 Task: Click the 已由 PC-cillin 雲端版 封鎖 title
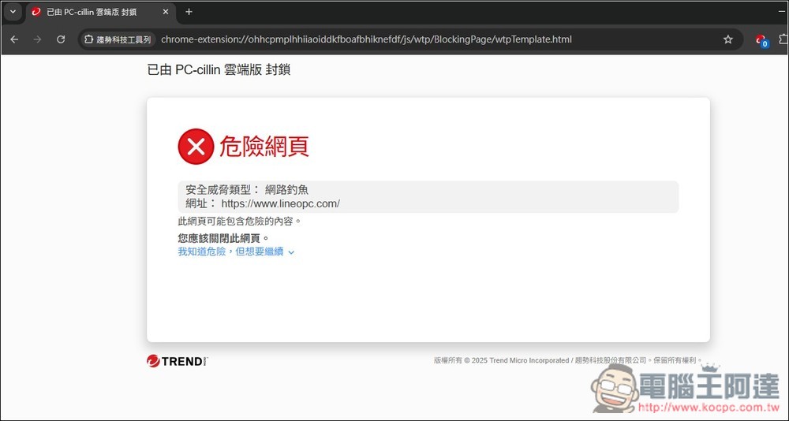point(219,70)
